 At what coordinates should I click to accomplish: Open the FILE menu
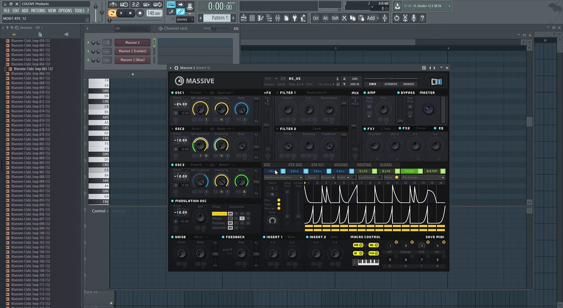coord(6,11)
